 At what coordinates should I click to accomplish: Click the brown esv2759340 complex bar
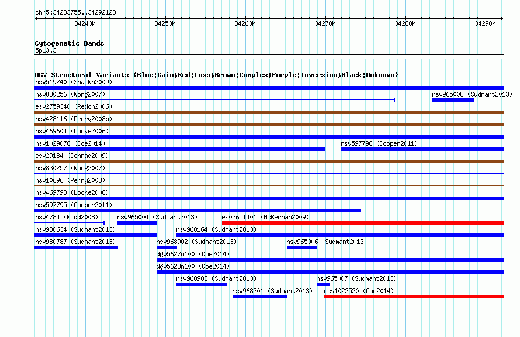pos(269,112)
